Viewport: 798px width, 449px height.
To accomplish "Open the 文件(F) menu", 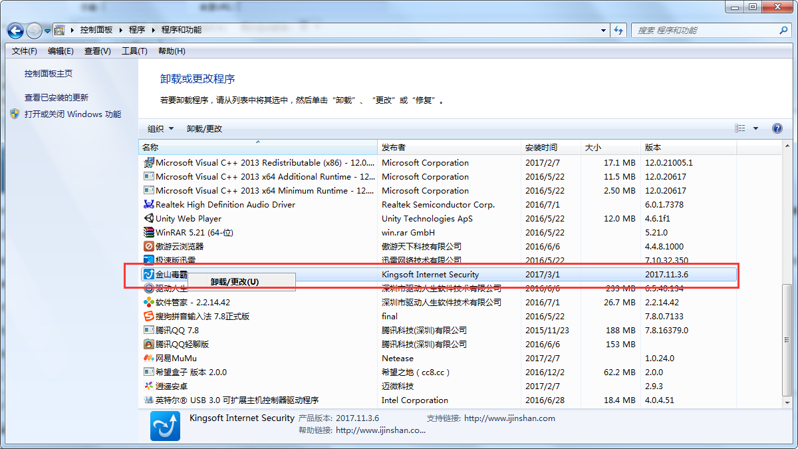I will tap(25, 51).
